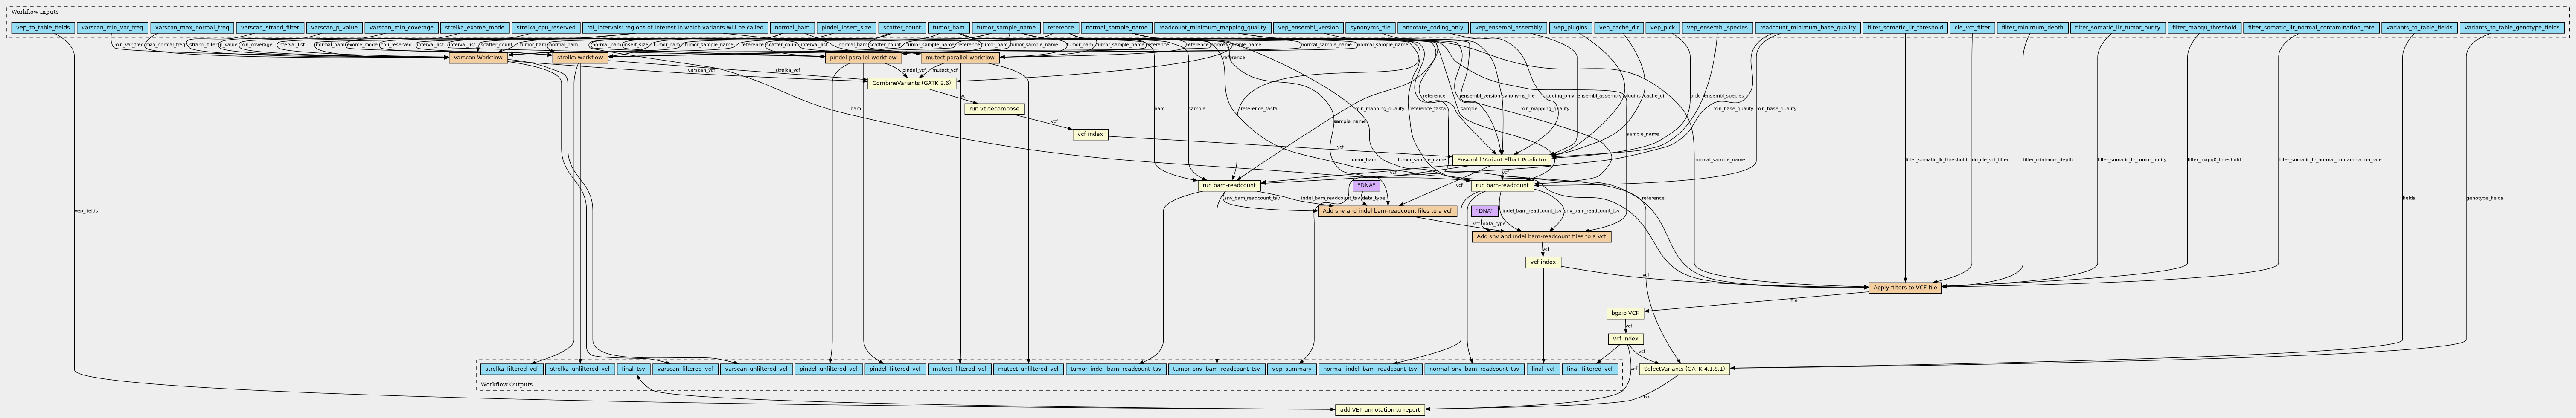Screen dimensions: 2576x418
Task: Click the normal_bam input node
Action: point(793,28)
